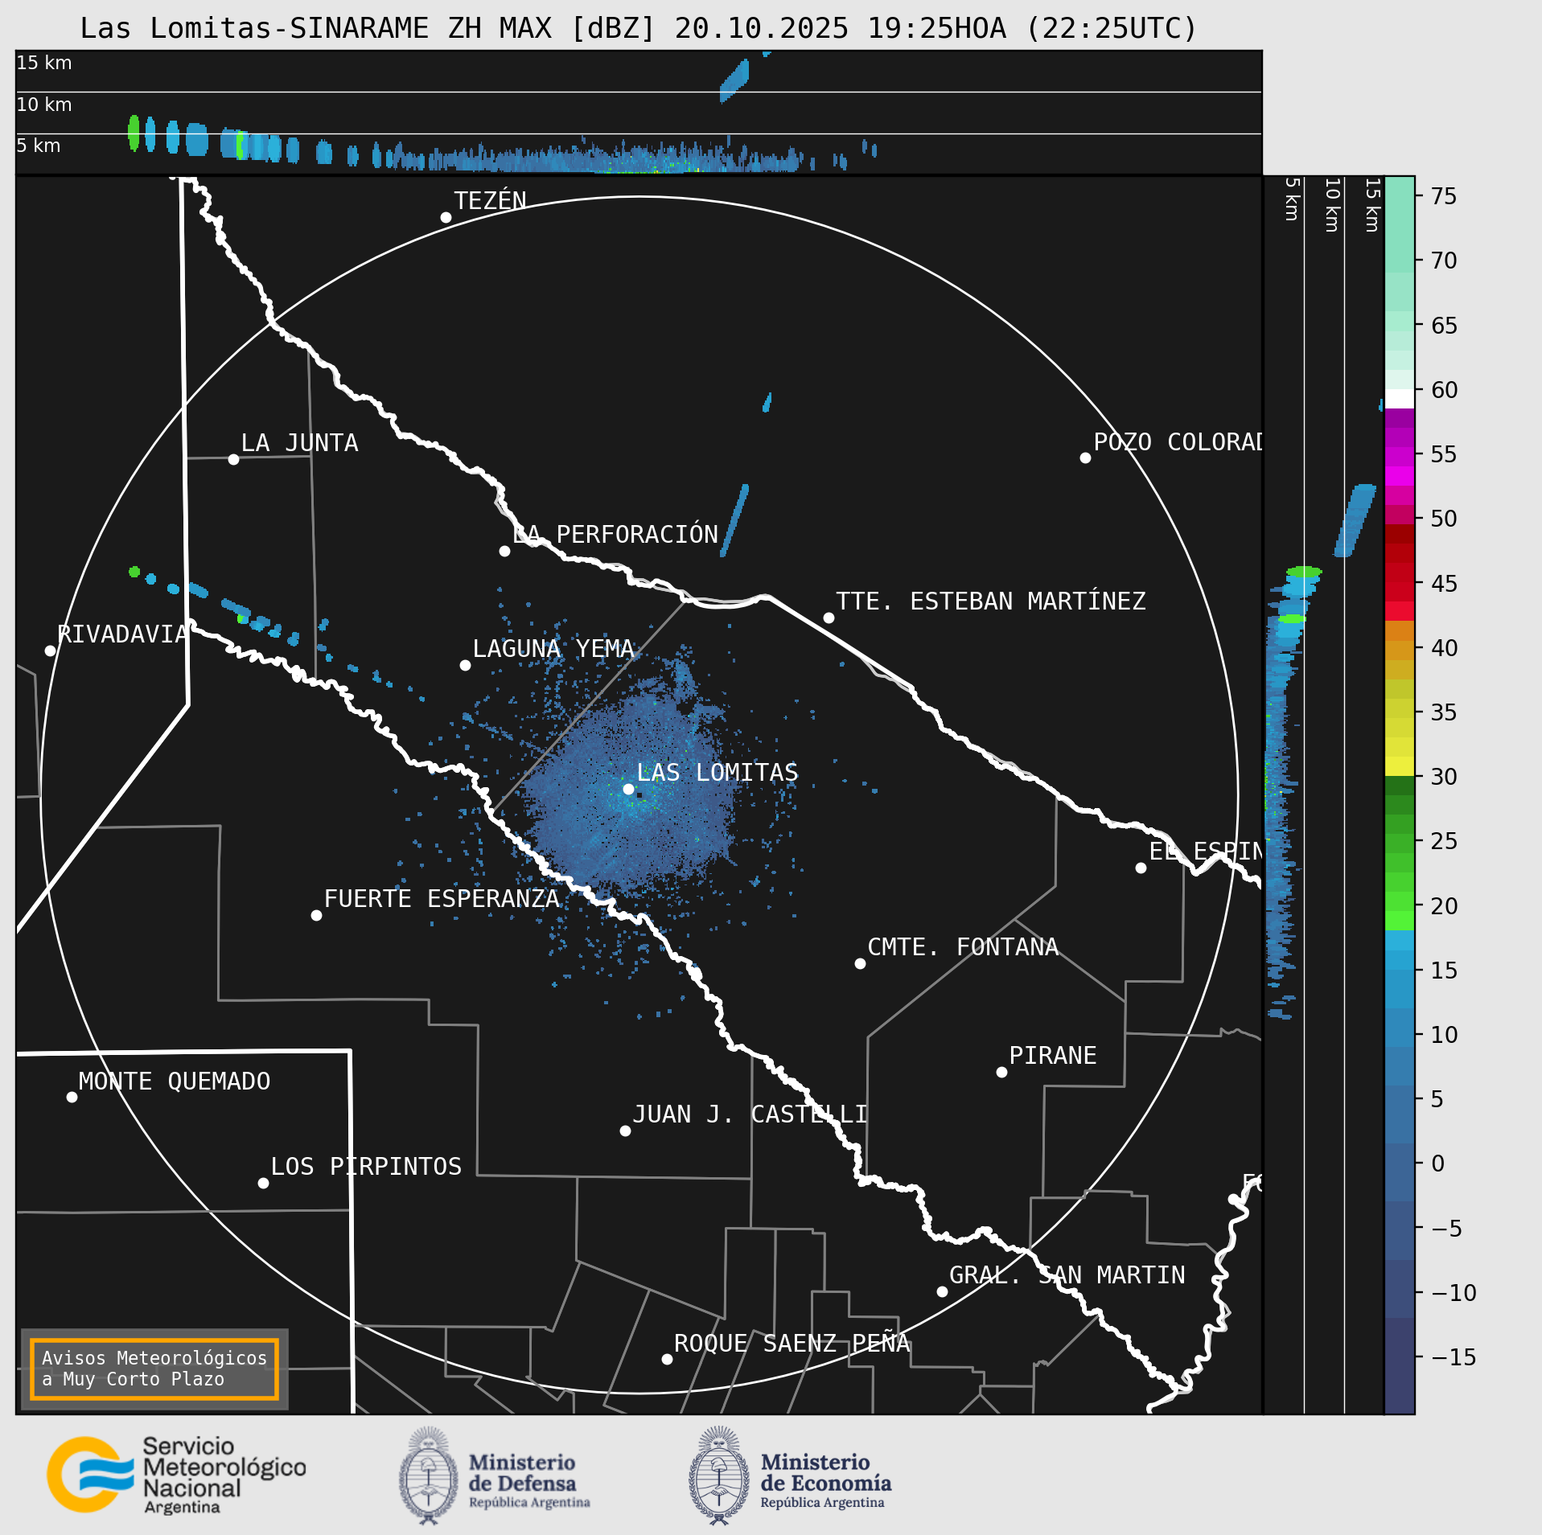Click the 'TTE. ESTEBAN MARTÍNEZ' map label
The width and height of the screenshot is (1542, 1535).
(991, 601)
